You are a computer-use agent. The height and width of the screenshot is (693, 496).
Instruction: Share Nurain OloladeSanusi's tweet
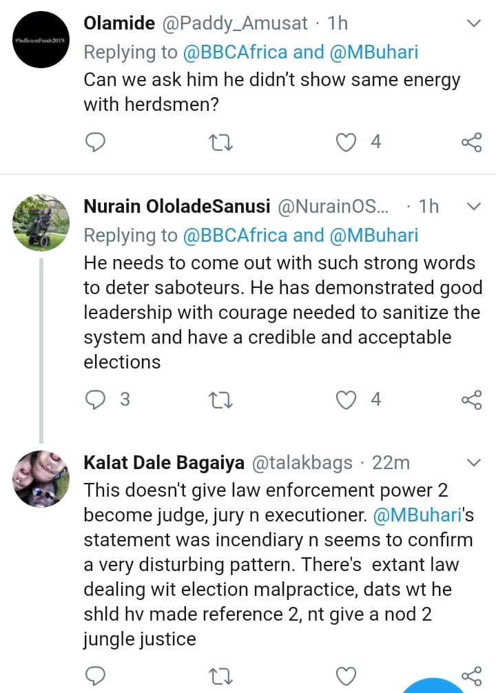pyautogui.click(x=471, y=400)
